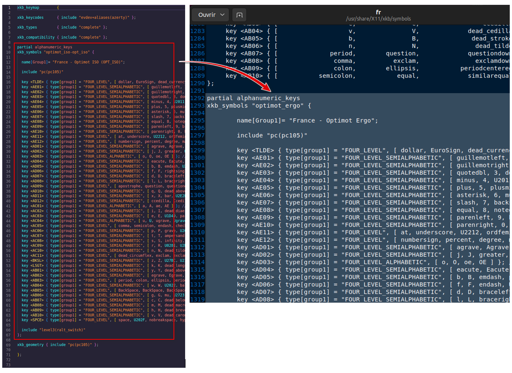This screenshot has height=373, width=512.
Task: Click the "fr" file title in header
Action: [x=378, y=12]
